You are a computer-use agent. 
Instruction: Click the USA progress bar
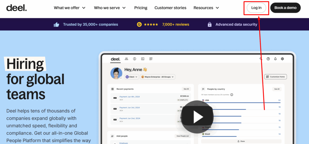[x=241, y=103]
